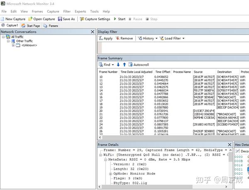
Task: Jump to the next found frame (down arrow)
Action: pos(118,65)
